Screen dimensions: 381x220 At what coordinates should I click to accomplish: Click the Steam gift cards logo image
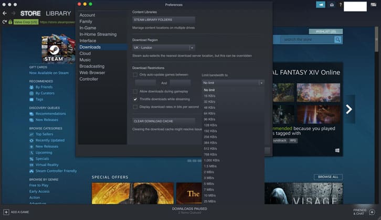[x=58, y=49]
